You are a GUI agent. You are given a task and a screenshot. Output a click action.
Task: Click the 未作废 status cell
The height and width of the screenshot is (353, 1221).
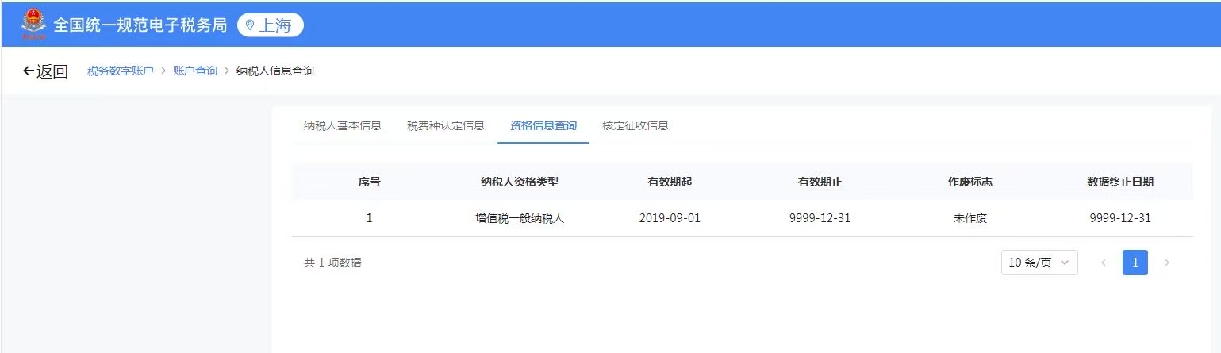[x=970, y=218]
